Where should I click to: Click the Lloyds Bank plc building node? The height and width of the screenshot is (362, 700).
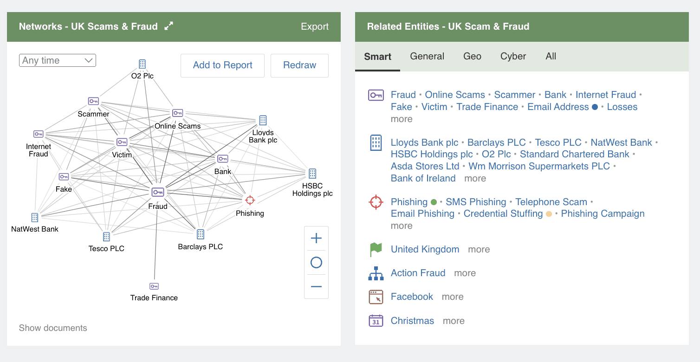point(263,120)
